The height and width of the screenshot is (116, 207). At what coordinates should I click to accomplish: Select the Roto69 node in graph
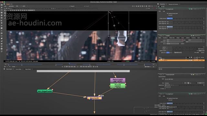(118, 86)
